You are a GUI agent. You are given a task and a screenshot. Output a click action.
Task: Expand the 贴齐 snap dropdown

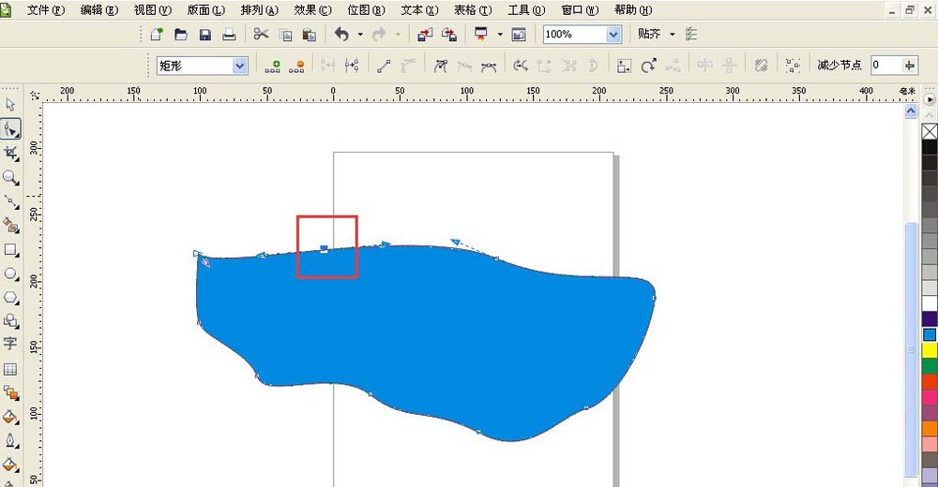(673, 34)
